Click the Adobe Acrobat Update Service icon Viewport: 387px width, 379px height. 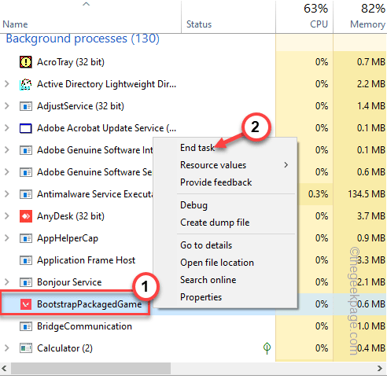coord(26,128)
